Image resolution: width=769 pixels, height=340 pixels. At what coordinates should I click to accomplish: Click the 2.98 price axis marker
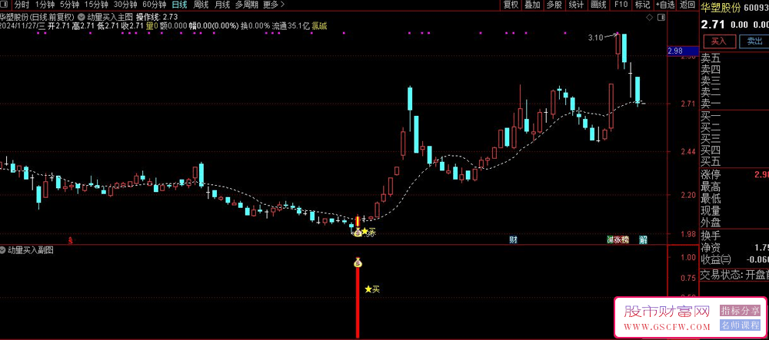(683, 51)
